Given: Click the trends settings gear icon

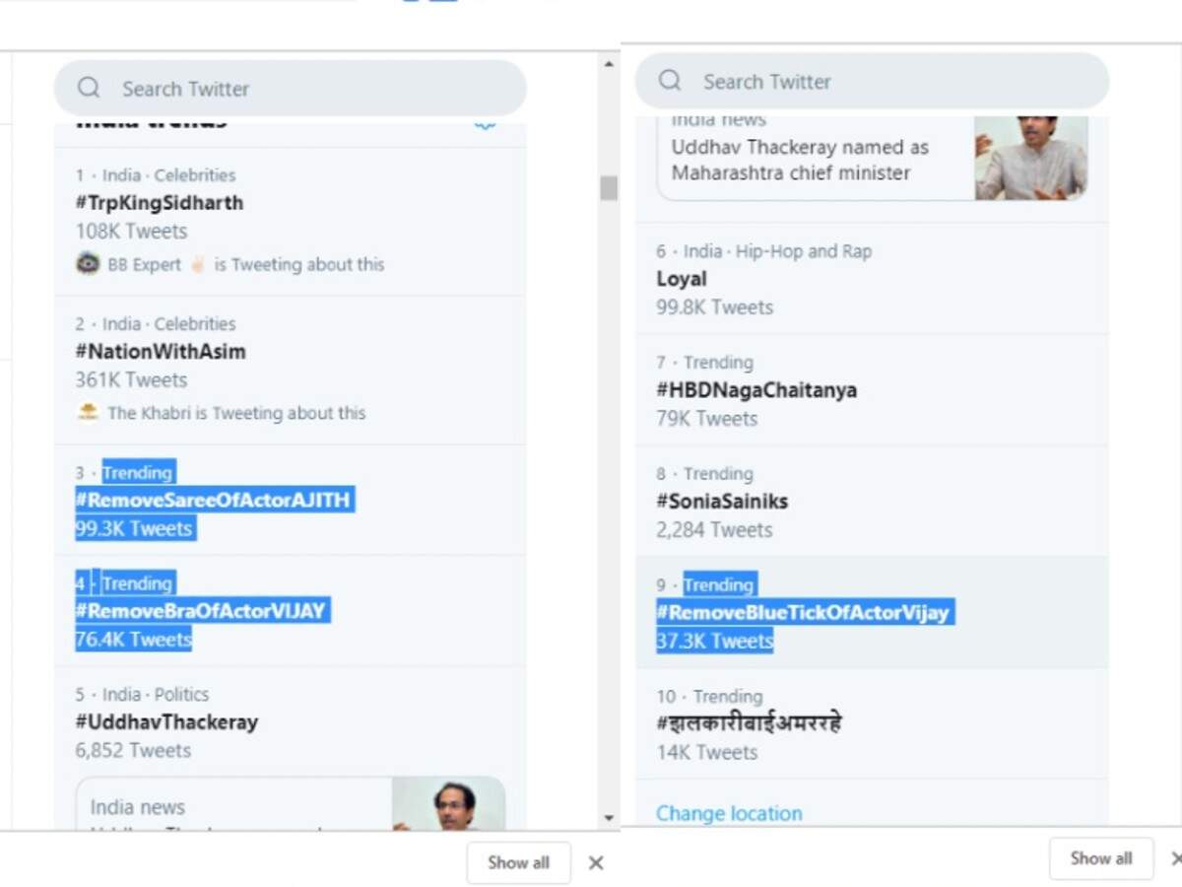Looking at the screenshot, I should tap(485, 124).
